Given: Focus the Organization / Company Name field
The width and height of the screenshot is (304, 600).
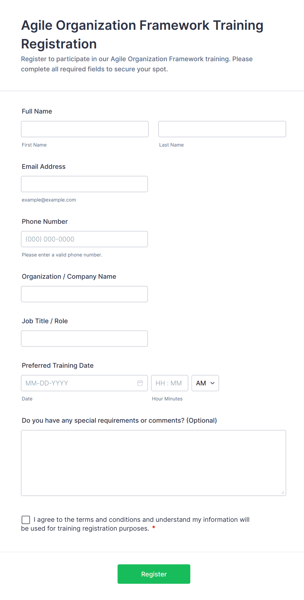Looking at the screenshot, I should click(84, 294).
